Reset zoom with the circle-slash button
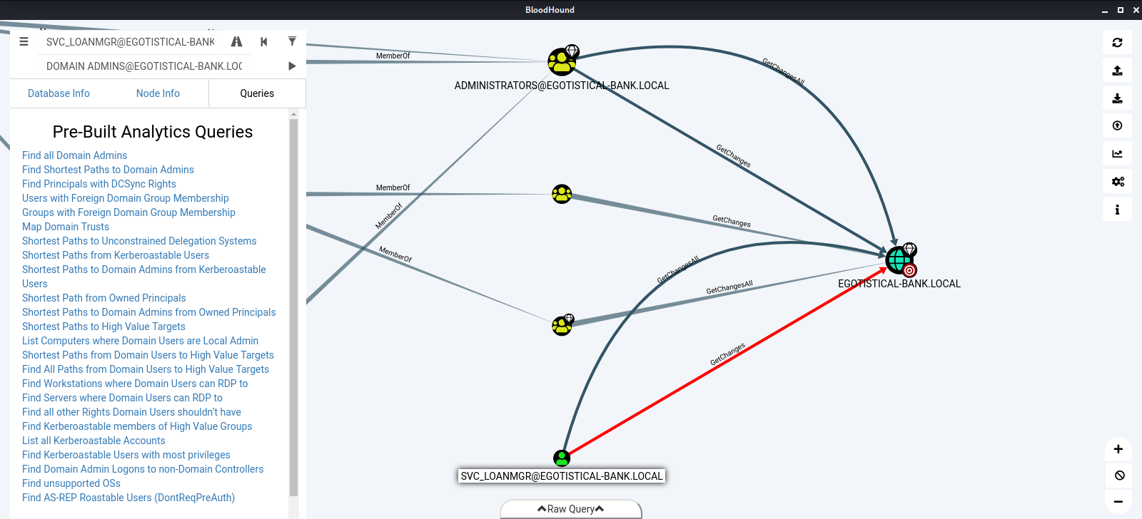1142x519 pixels. coord(1118,476)
